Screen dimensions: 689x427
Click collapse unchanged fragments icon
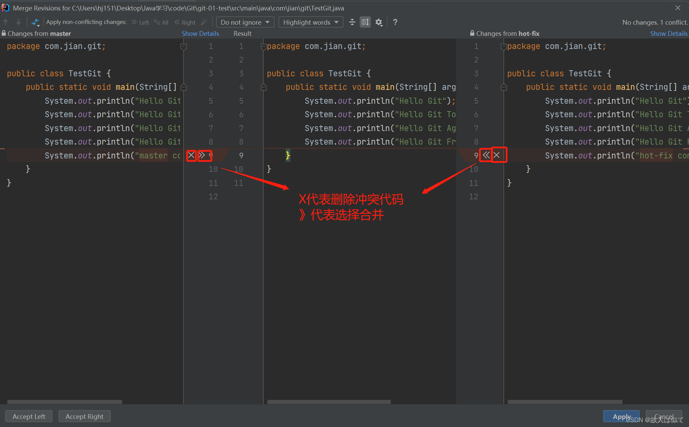pyautogui.click(x=352, y=22)
